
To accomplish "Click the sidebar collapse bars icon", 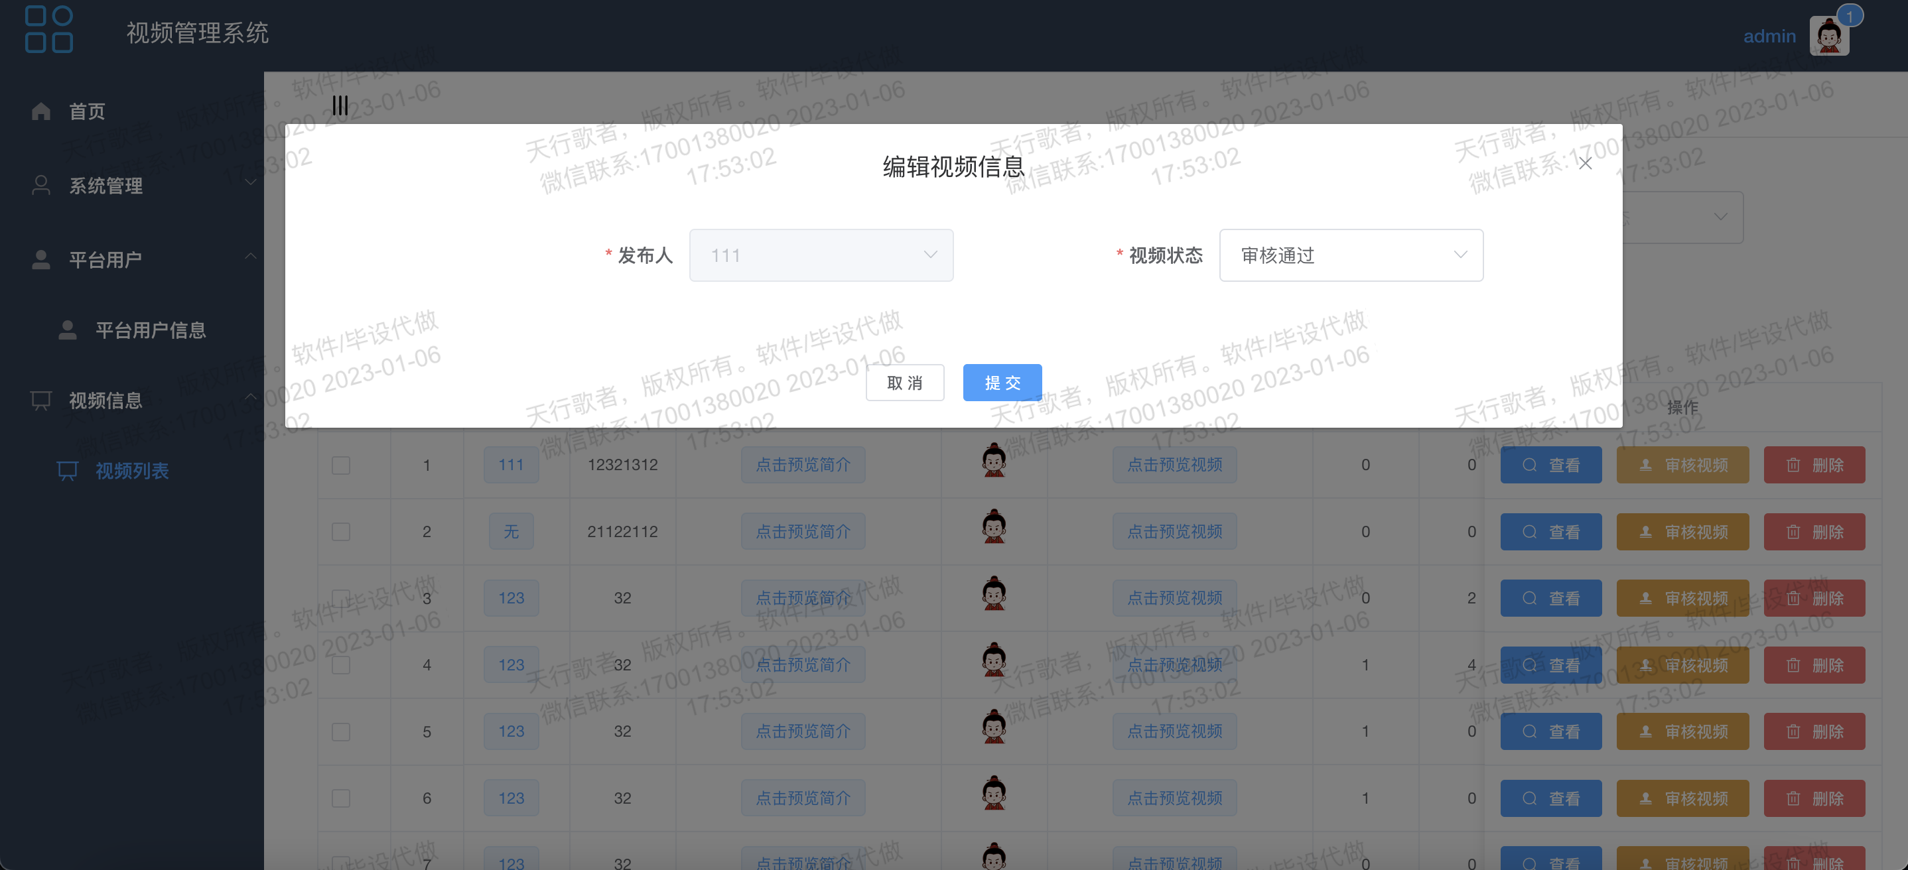I will pyautogui.click(x=340, y=105).
